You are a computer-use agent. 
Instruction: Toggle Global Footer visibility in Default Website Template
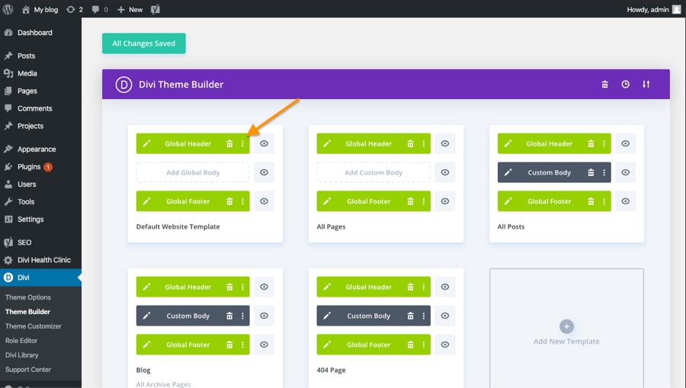(264, 201)
